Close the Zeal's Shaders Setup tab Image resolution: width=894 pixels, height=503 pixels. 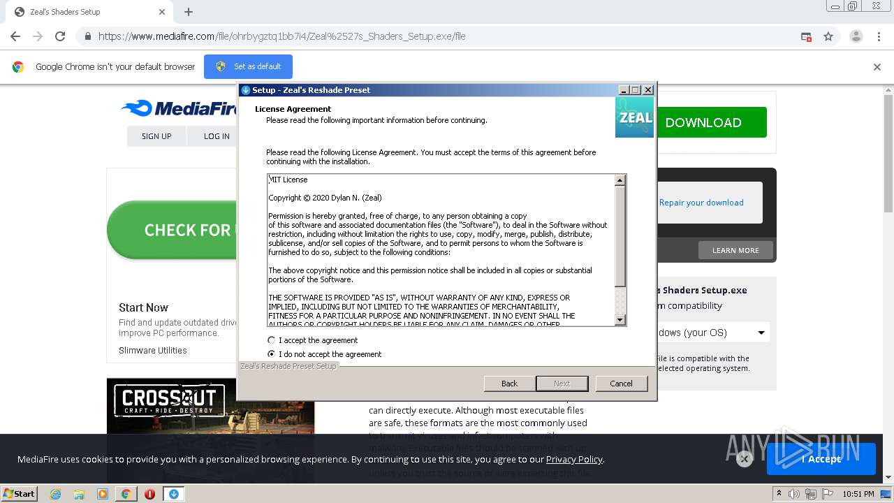point(162,12)
